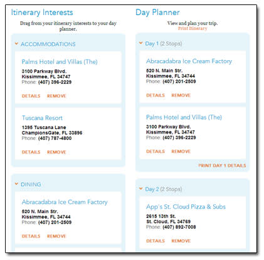Viewport: 264px width, 260px height.
Task: Open Print Itinerary link
Action: coord(193,28)
